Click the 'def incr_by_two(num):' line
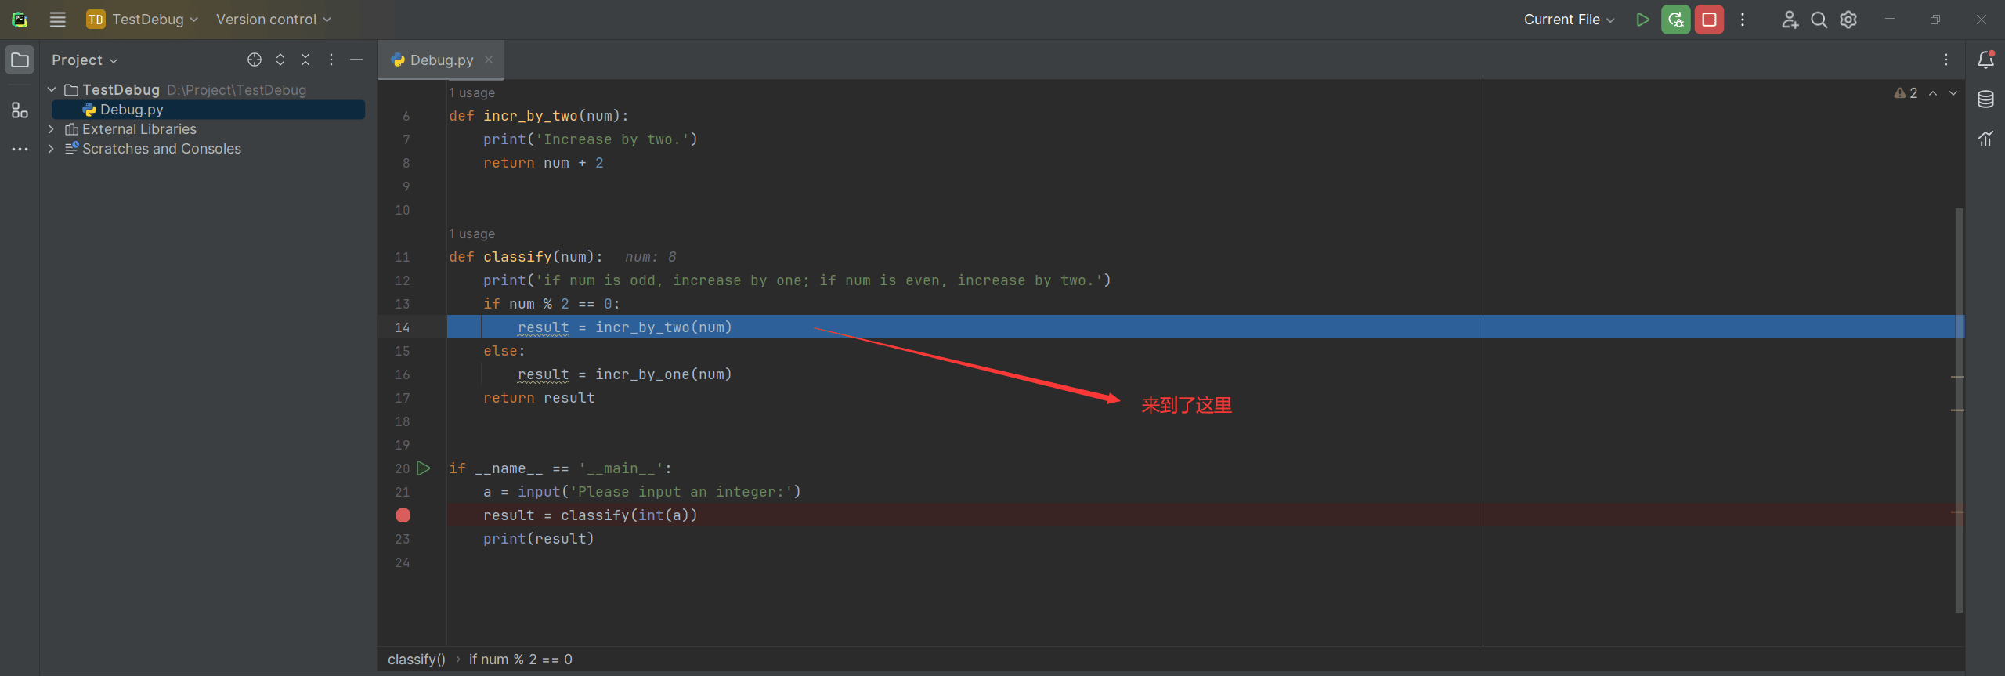The height and width of the screenshot is (676, 2005). pyautogui.click(x=539, y=116)
